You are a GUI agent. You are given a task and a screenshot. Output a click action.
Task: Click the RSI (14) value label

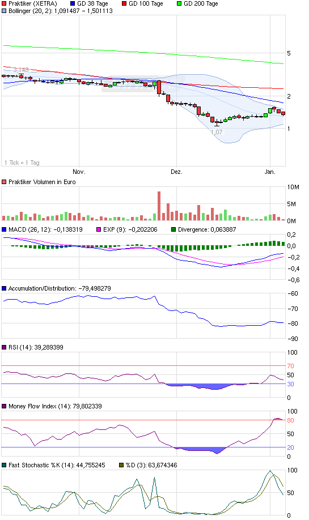(x=36, y=347)
